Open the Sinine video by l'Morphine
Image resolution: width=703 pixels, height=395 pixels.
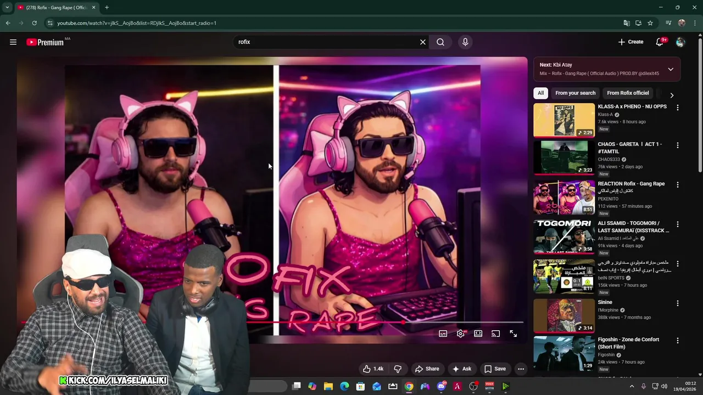coord(605,302)
